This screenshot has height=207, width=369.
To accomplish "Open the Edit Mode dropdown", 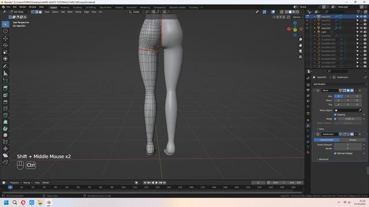I will click(x=19, y=11).
